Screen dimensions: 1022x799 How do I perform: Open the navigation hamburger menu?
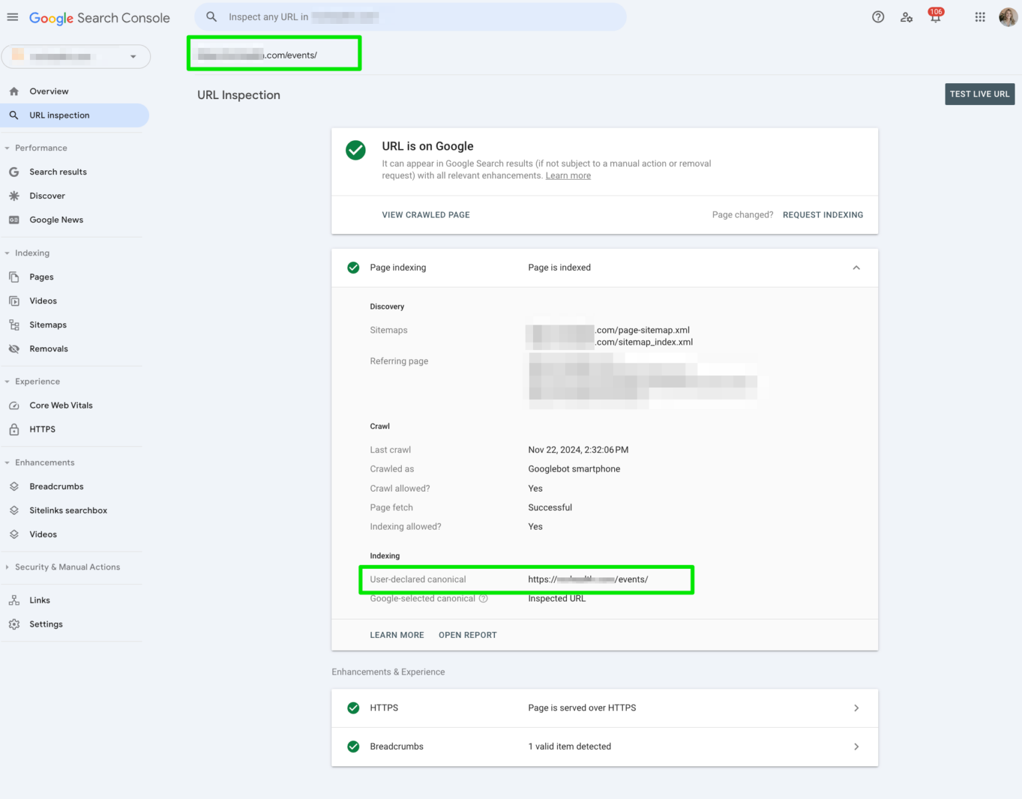click(12, 17)
